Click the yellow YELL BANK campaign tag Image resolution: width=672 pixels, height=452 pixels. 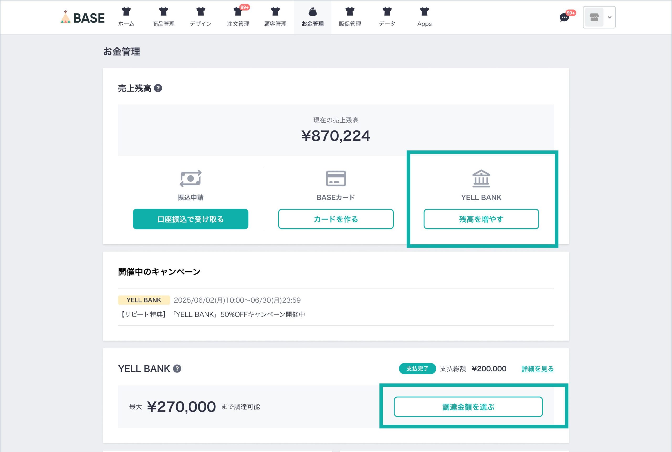[x=144, y=300]
